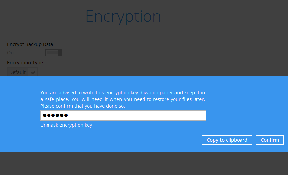This screenshot has height=175, width=288.
Task: Click the masked dots in the key field
Action: tap(55, 115)
